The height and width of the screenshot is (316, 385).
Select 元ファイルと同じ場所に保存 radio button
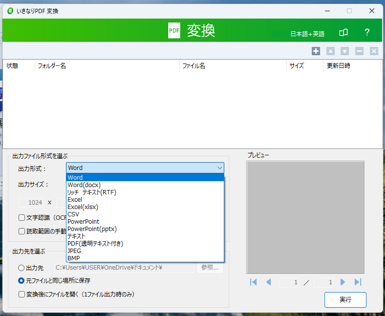[x=21, y=281]
